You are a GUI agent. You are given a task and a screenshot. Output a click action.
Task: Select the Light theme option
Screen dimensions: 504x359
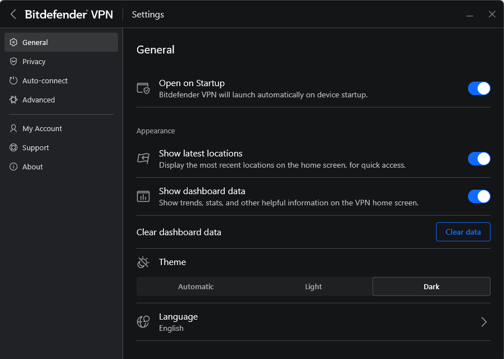pyautogui.click(x=314, y=286)
